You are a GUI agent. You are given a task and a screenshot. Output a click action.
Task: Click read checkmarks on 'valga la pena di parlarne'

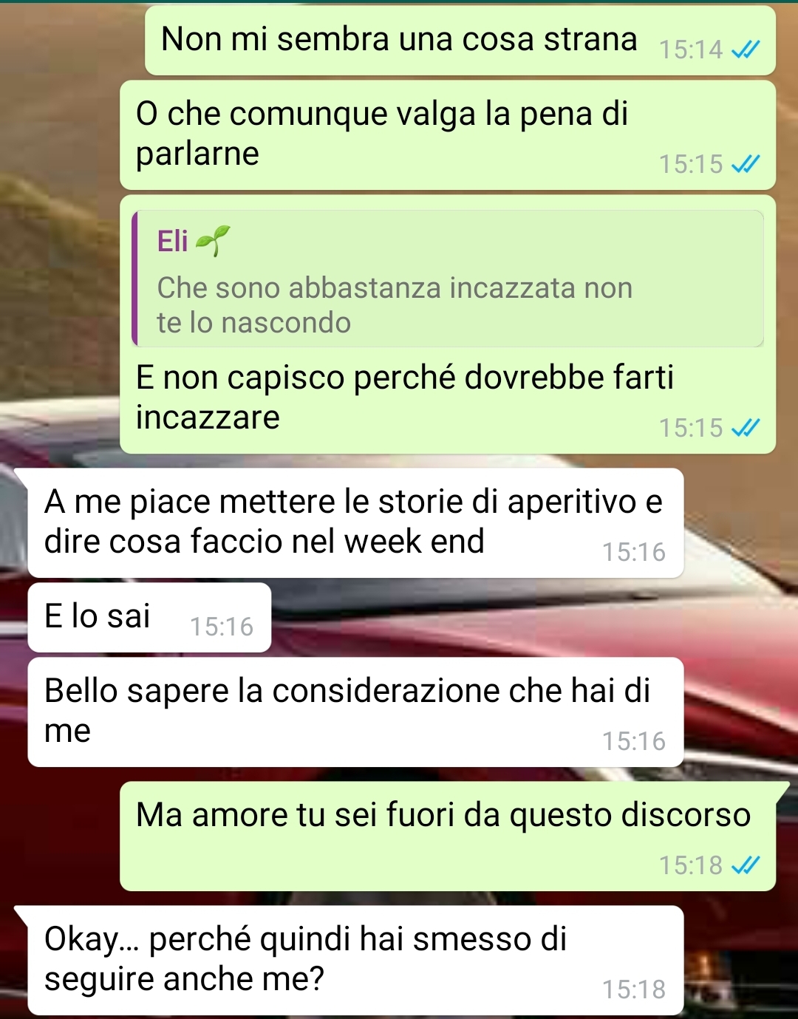pos(745,164)
